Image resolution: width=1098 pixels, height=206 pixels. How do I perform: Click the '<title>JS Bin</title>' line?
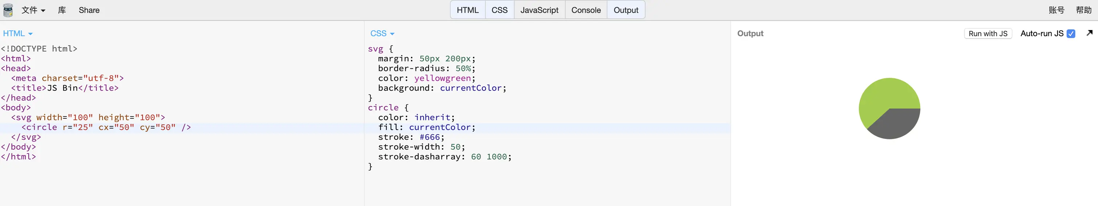click(x=65, y=88)
